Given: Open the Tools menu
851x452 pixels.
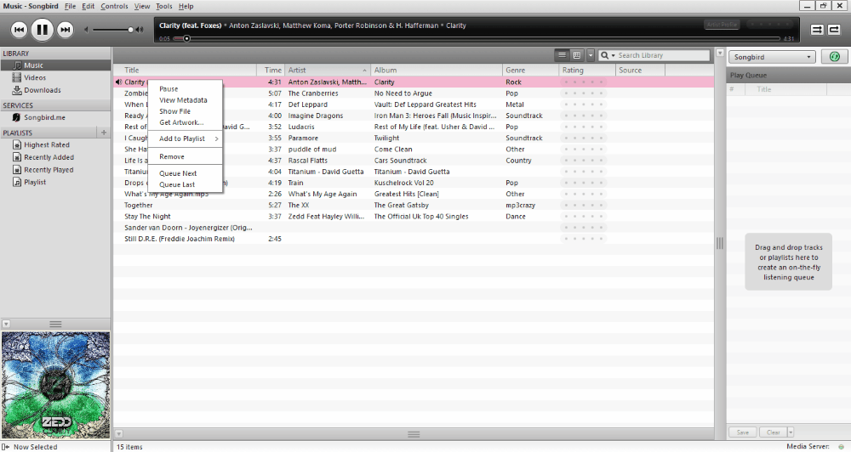Looking at the screenshot, I should point(164,6).
